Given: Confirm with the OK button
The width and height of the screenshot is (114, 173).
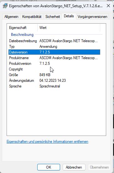Looking at the screenshot, I should coord(49,167).
